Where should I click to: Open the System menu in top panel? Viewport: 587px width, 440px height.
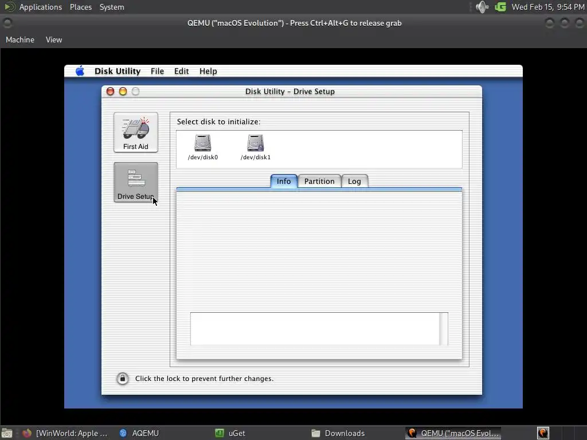[112, 7]
